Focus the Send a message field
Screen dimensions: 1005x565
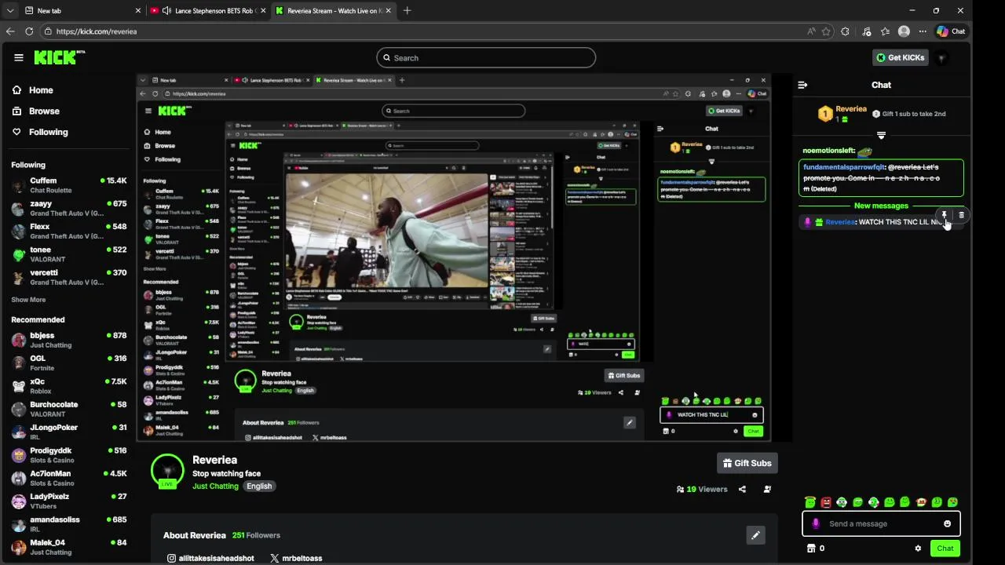(x=881, y=523)
